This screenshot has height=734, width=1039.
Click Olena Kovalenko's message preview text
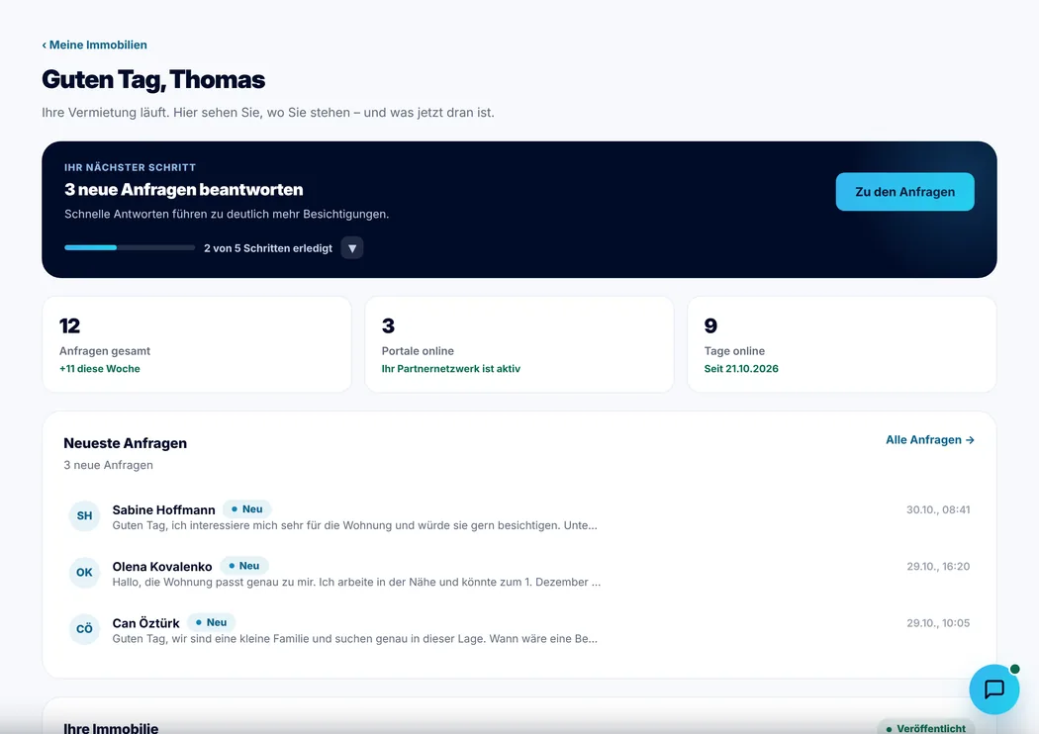[x=356, y=583]
